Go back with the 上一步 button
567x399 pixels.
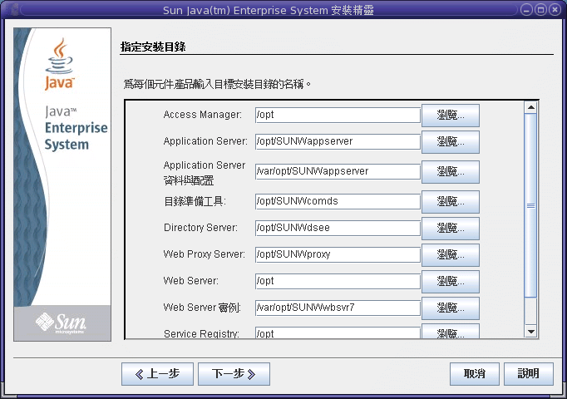[157, 374]
